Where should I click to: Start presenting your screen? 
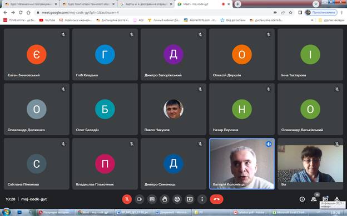[190, 199]
